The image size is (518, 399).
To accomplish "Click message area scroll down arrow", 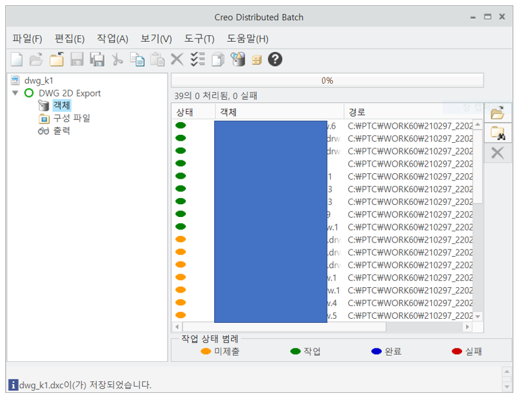I will (x=507, y=386).
